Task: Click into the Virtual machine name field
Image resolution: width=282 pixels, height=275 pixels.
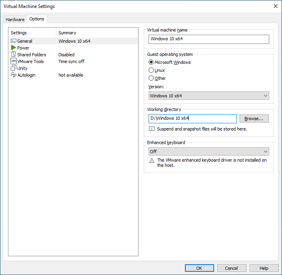Action: pyautogui.click(x=209, y=39)
